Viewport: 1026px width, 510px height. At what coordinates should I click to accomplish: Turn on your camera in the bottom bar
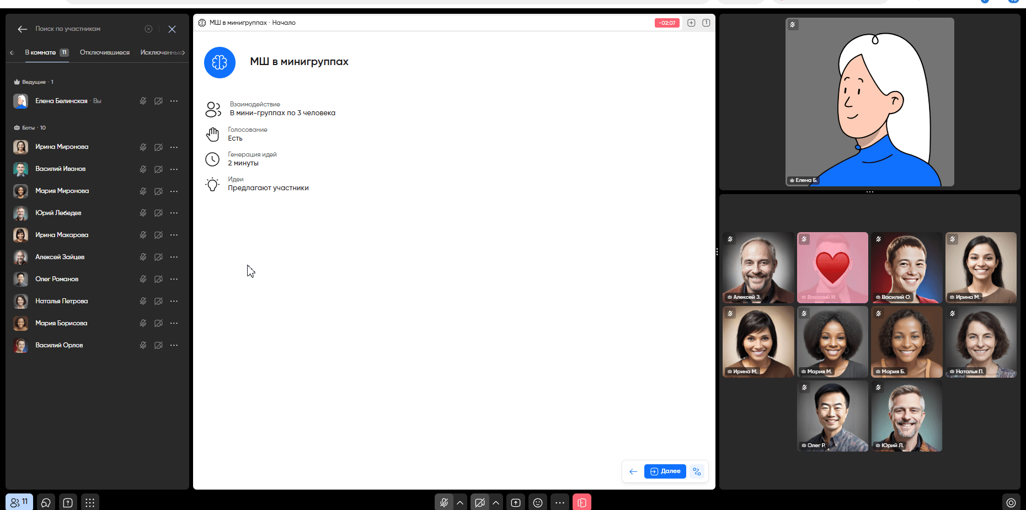tap(480, 502)
